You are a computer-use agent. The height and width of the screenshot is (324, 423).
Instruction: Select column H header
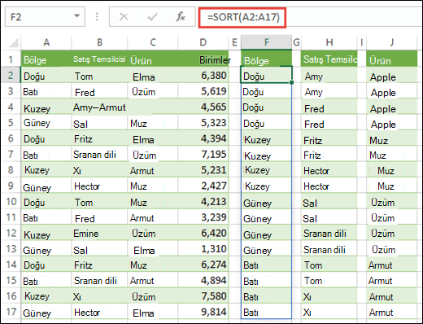329,42
